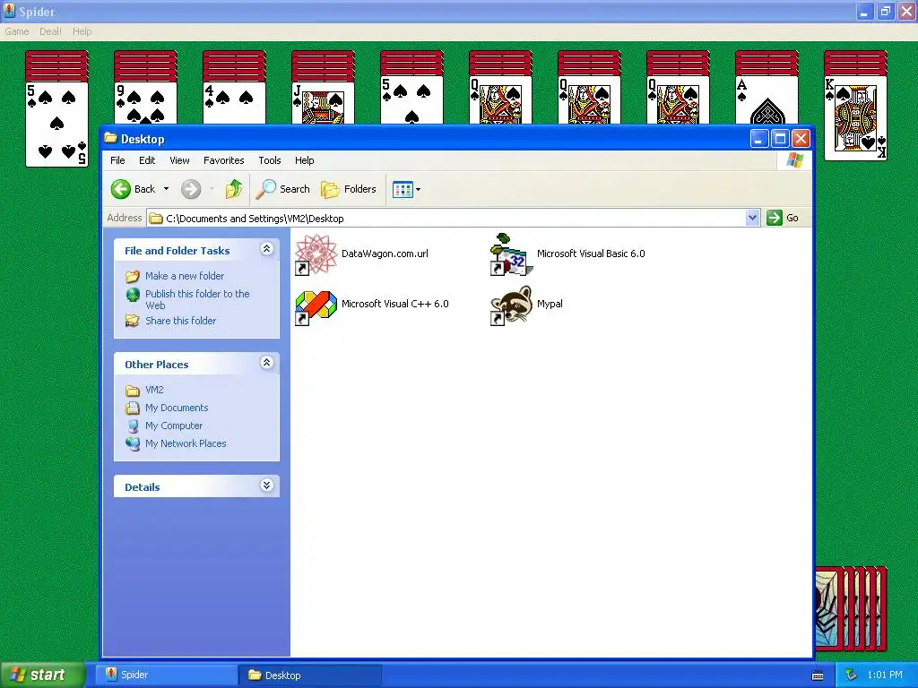
Task: Open My Network Places link
Action: (x=186, y=444)
